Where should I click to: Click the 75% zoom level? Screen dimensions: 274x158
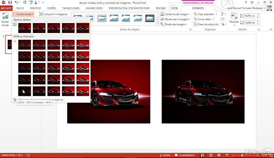[264, 155]
